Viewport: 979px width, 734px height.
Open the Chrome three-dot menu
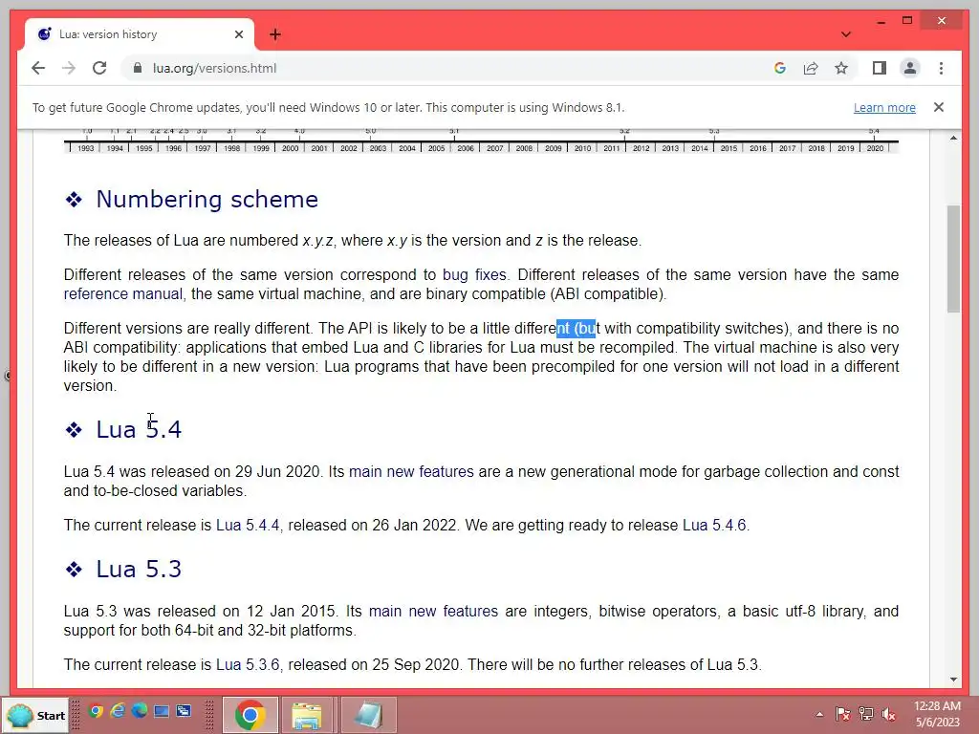pyautogui.click(x=941, y=68)
